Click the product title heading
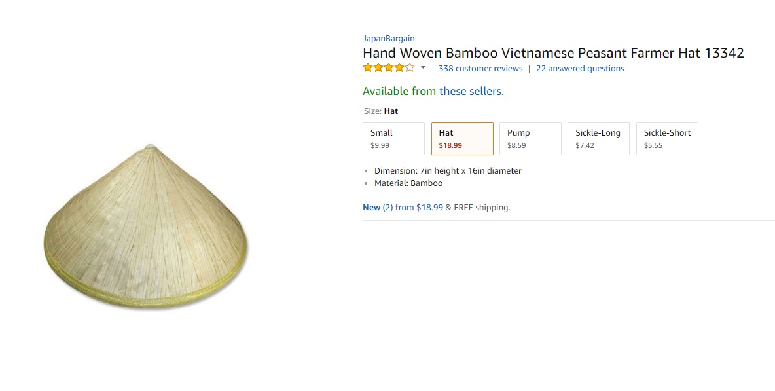 point(553,53)
